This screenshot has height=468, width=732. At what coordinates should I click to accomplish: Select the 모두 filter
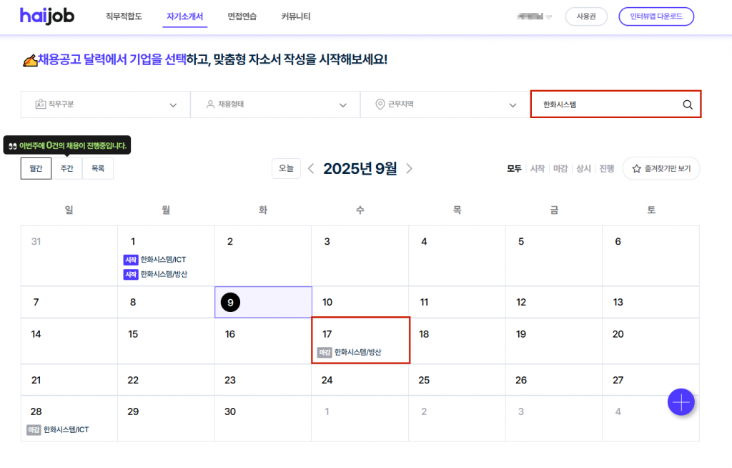(x=514, y=169)
